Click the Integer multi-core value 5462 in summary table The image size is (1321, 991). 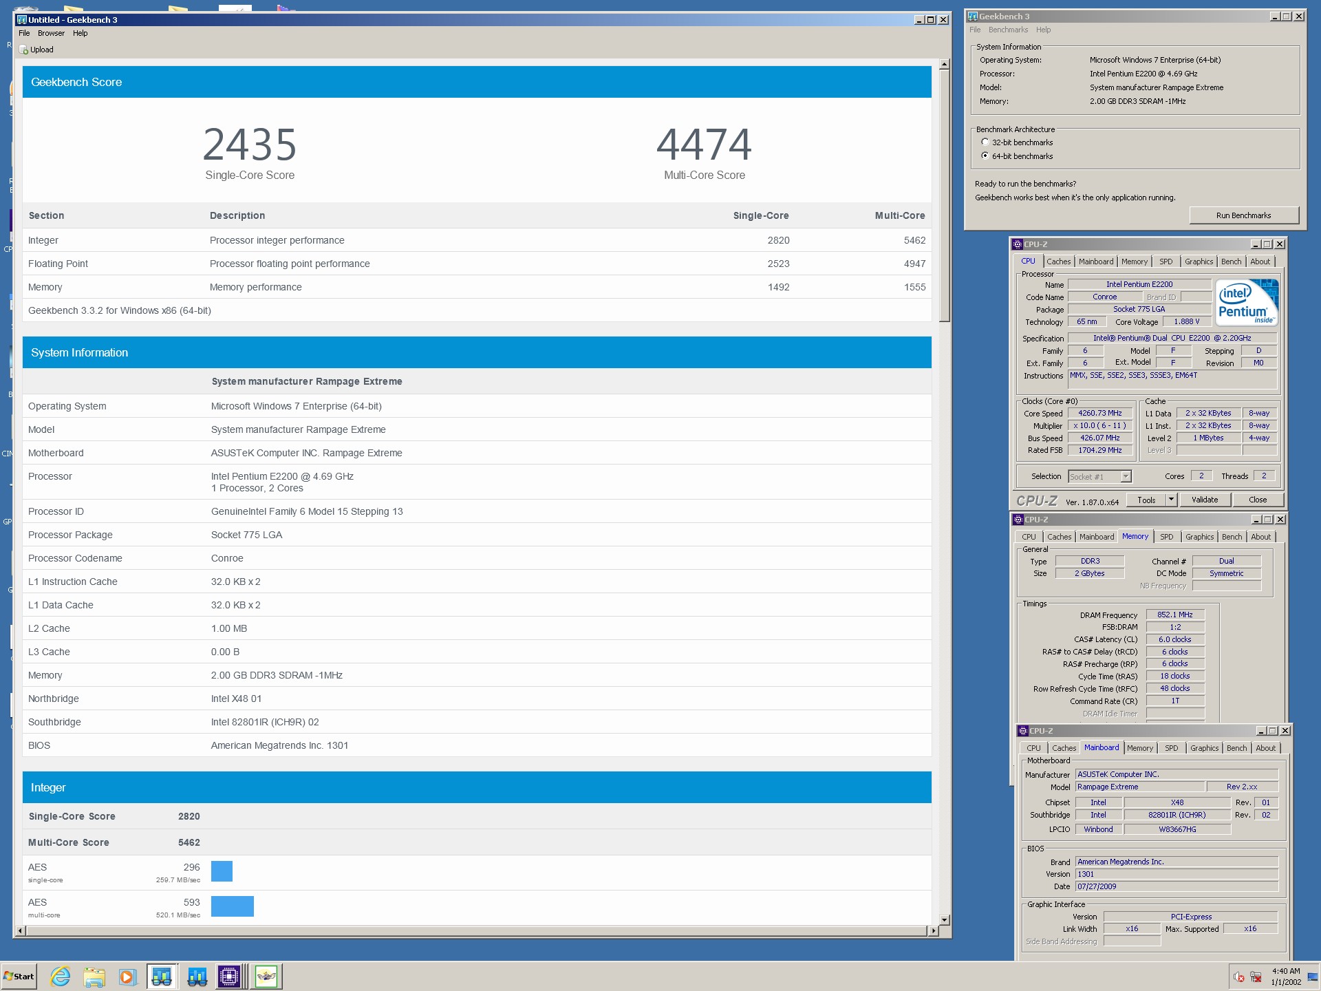tap(914, 240)
